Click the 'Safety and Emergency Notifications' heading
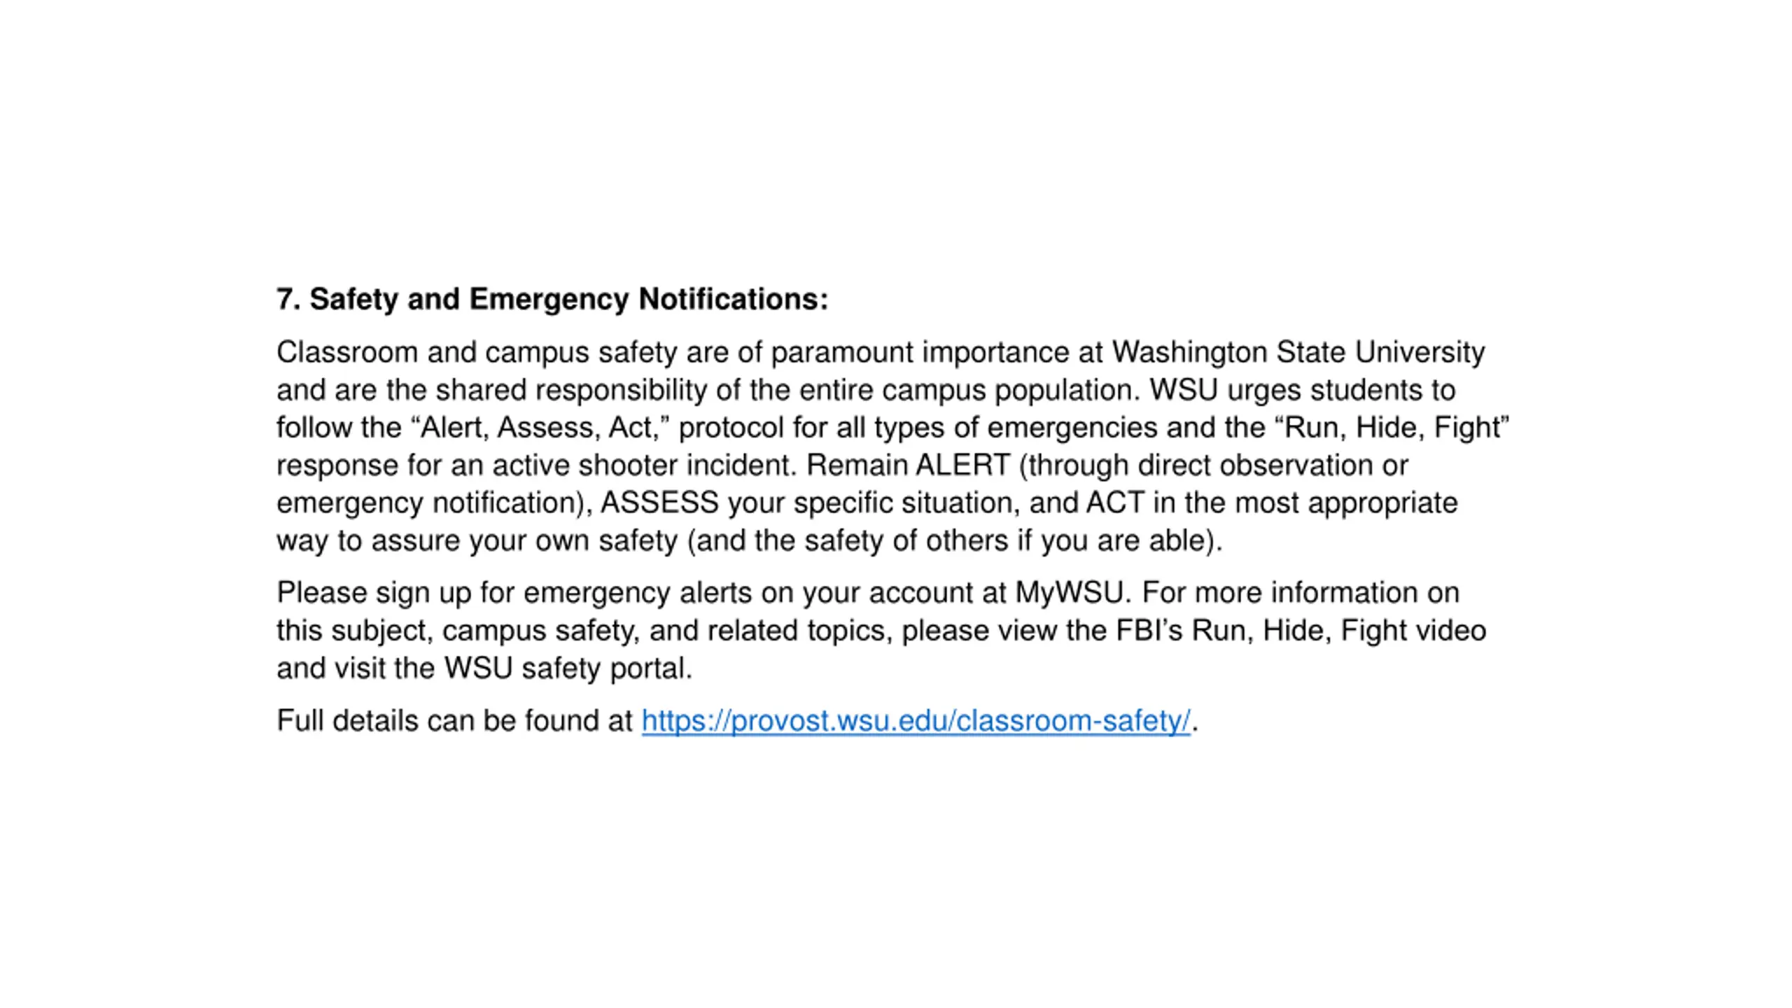Image resolution: width=1792 pixels, height=1008 pixels. point(569,299)
